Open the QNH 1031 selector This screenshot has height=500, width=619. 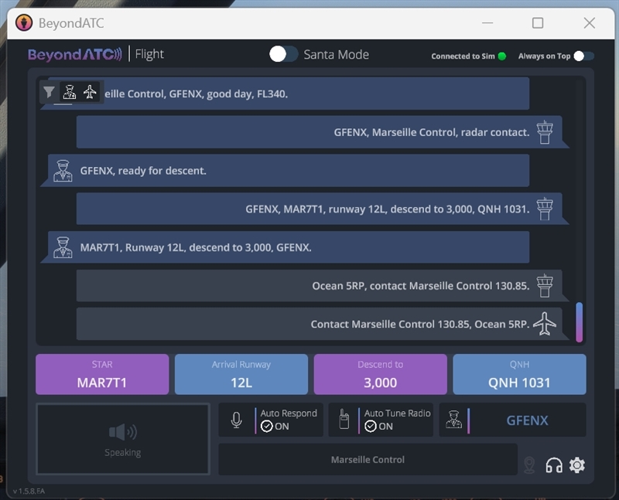point(519,374)
